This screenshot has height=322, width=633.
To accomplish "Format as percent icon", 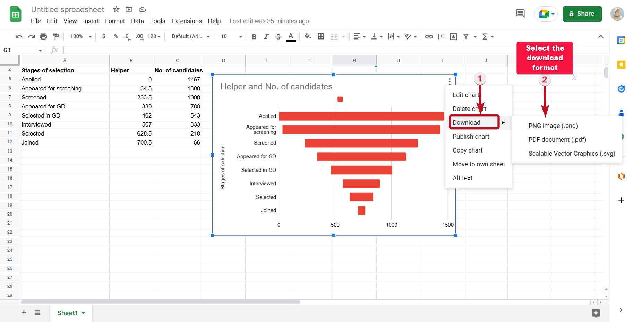I will click(116, 36).
